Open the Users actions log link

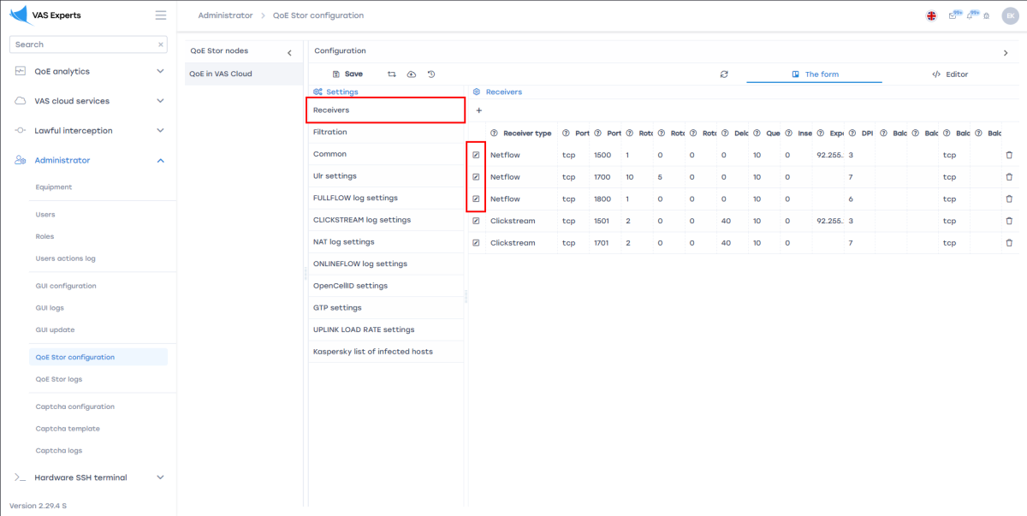click(65, 258)
